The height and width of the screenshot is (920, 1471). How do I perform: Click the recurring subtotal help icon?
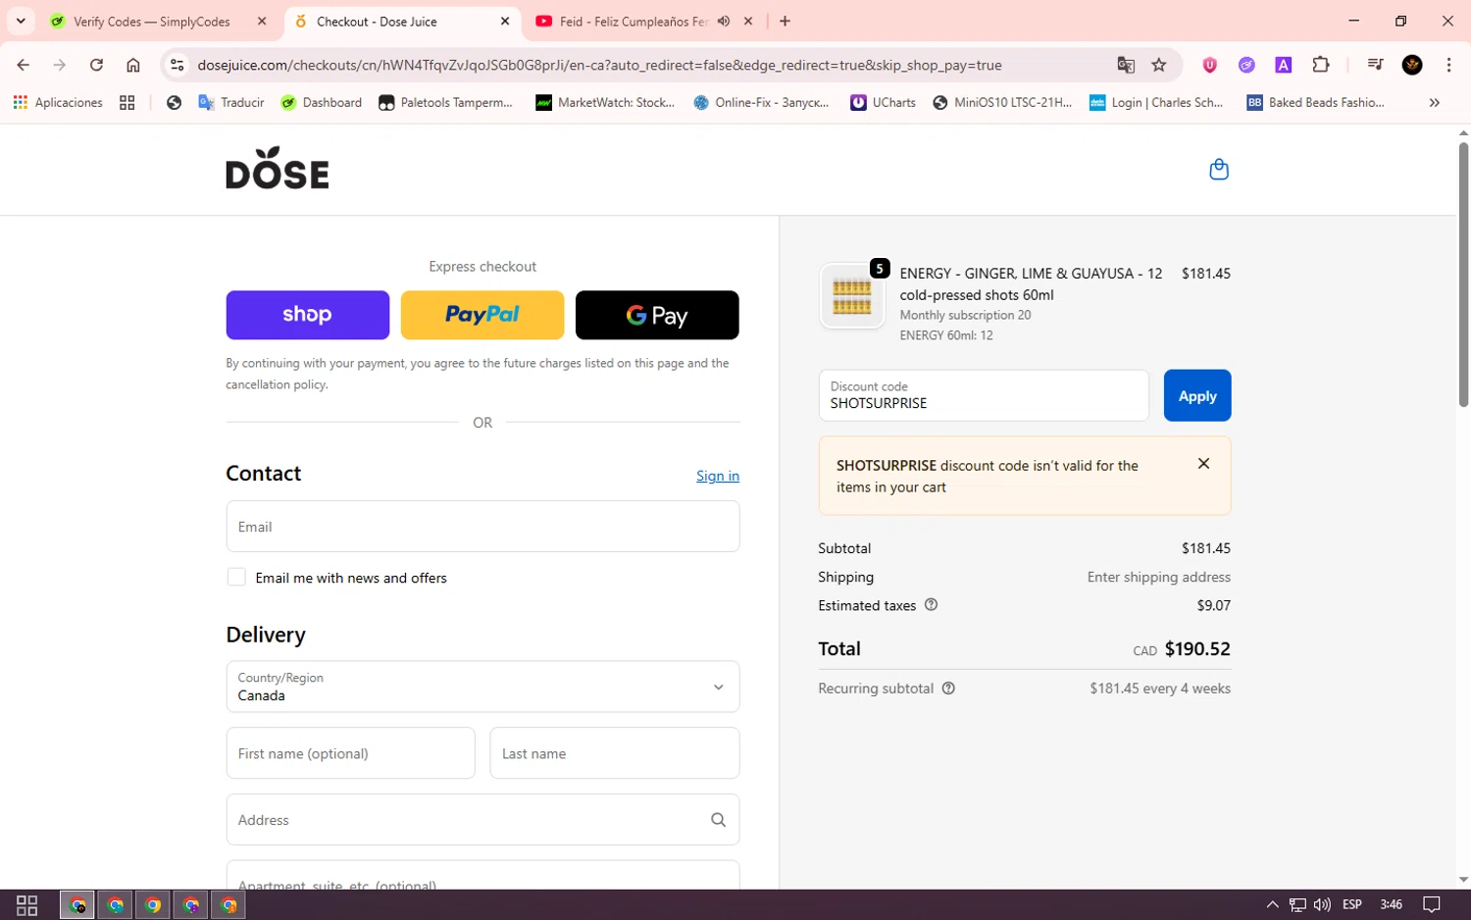948,689
